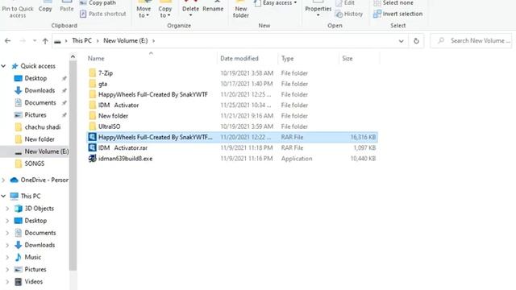516x290 pixels.
Task: Select HappyWheels RAR file
Action: coord(232,137)
